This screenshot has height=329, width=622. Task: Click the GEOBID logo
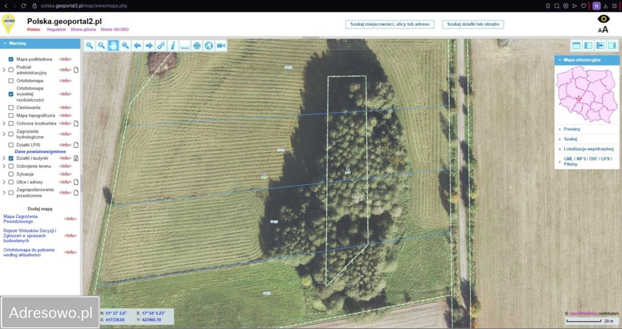tap(8, 24)
